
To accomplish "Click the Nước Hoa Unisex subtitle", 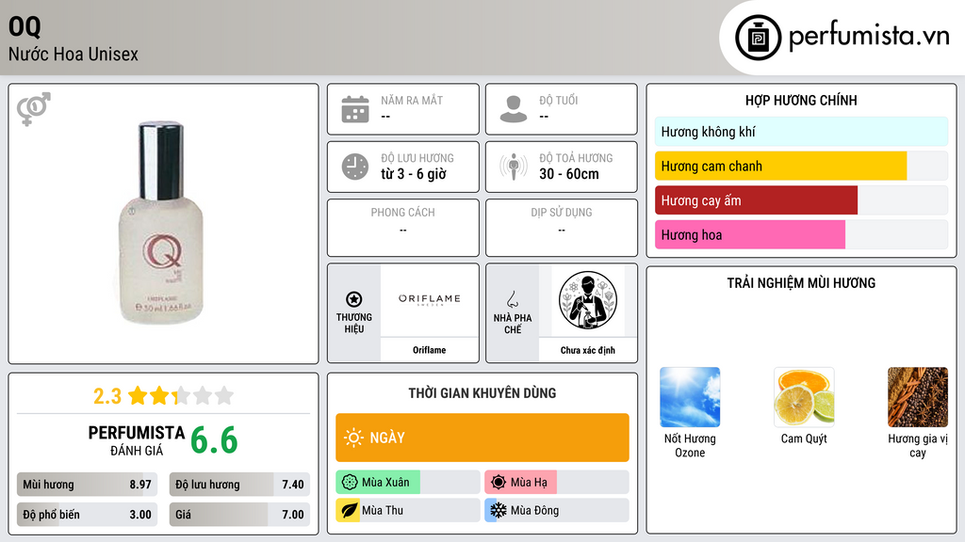I will (x=74, y=54).
